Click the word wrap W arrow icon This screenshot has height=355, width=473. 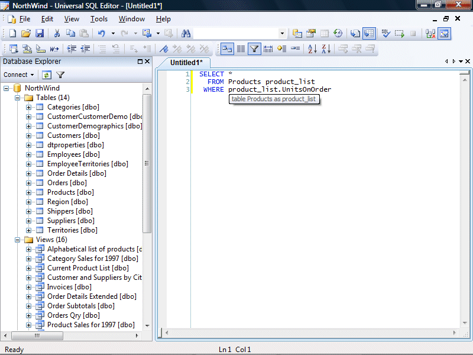pos(54,49)
